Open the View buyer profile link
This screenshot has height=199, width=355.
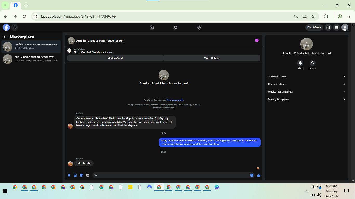175,100
